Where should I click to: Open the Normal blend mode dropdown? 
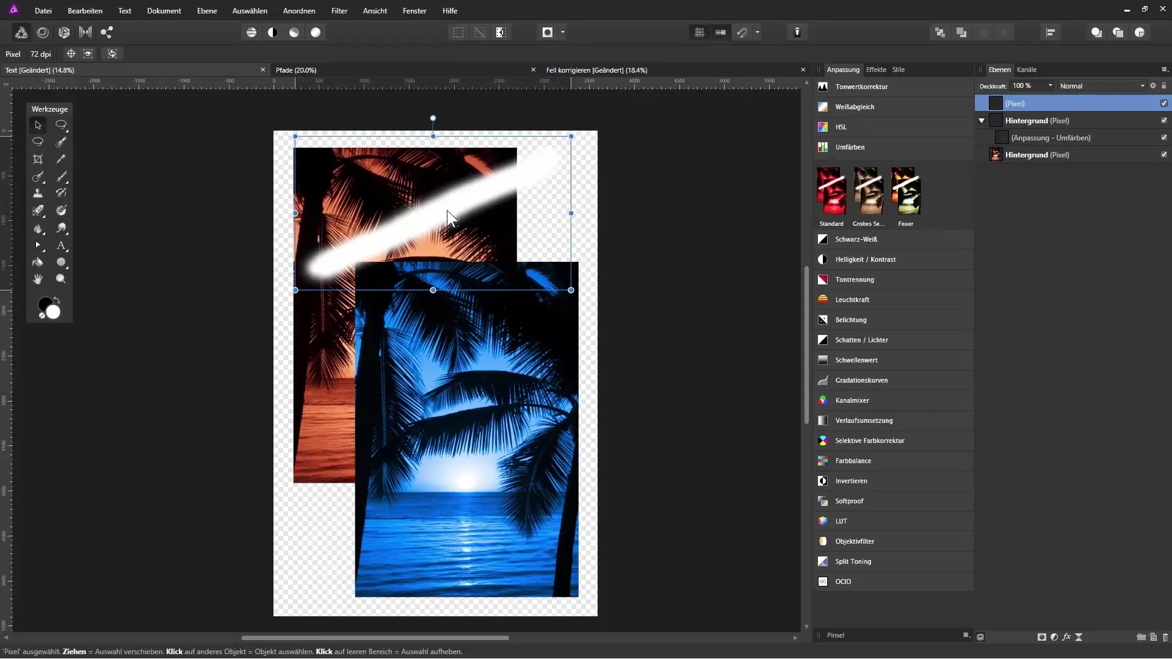1102,86
